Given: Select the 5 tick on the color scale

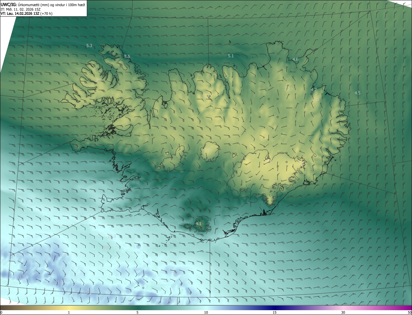Looking at the screenshot, I should (x=137, y=312).
